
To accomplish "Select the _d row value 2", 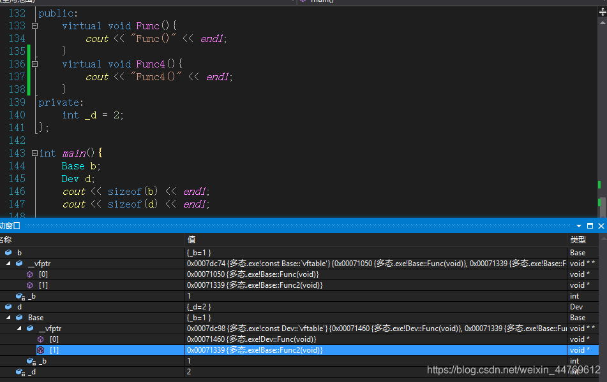I will [x=375, y=372].
